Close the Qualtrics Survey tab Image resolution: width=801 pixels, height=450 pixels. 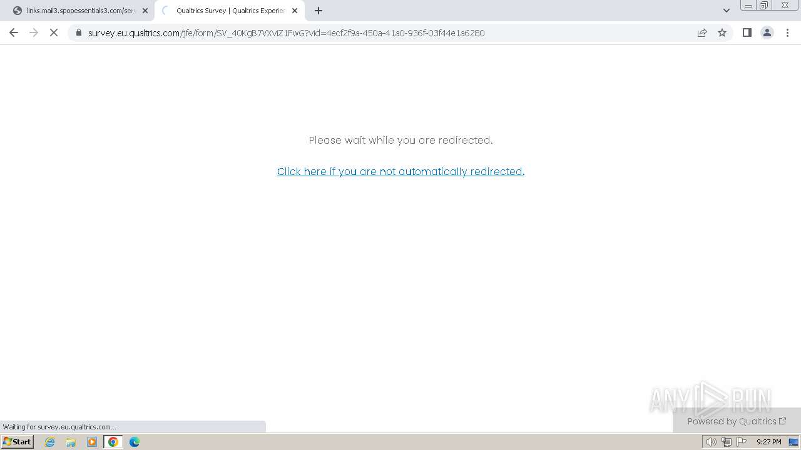(x=295, y=11)
